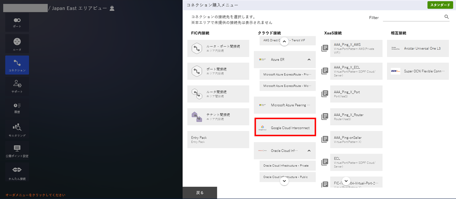Viewport: 456px width, 199px height.
Task: Select テナント間接続 connection option
Action: coord(218,117)
